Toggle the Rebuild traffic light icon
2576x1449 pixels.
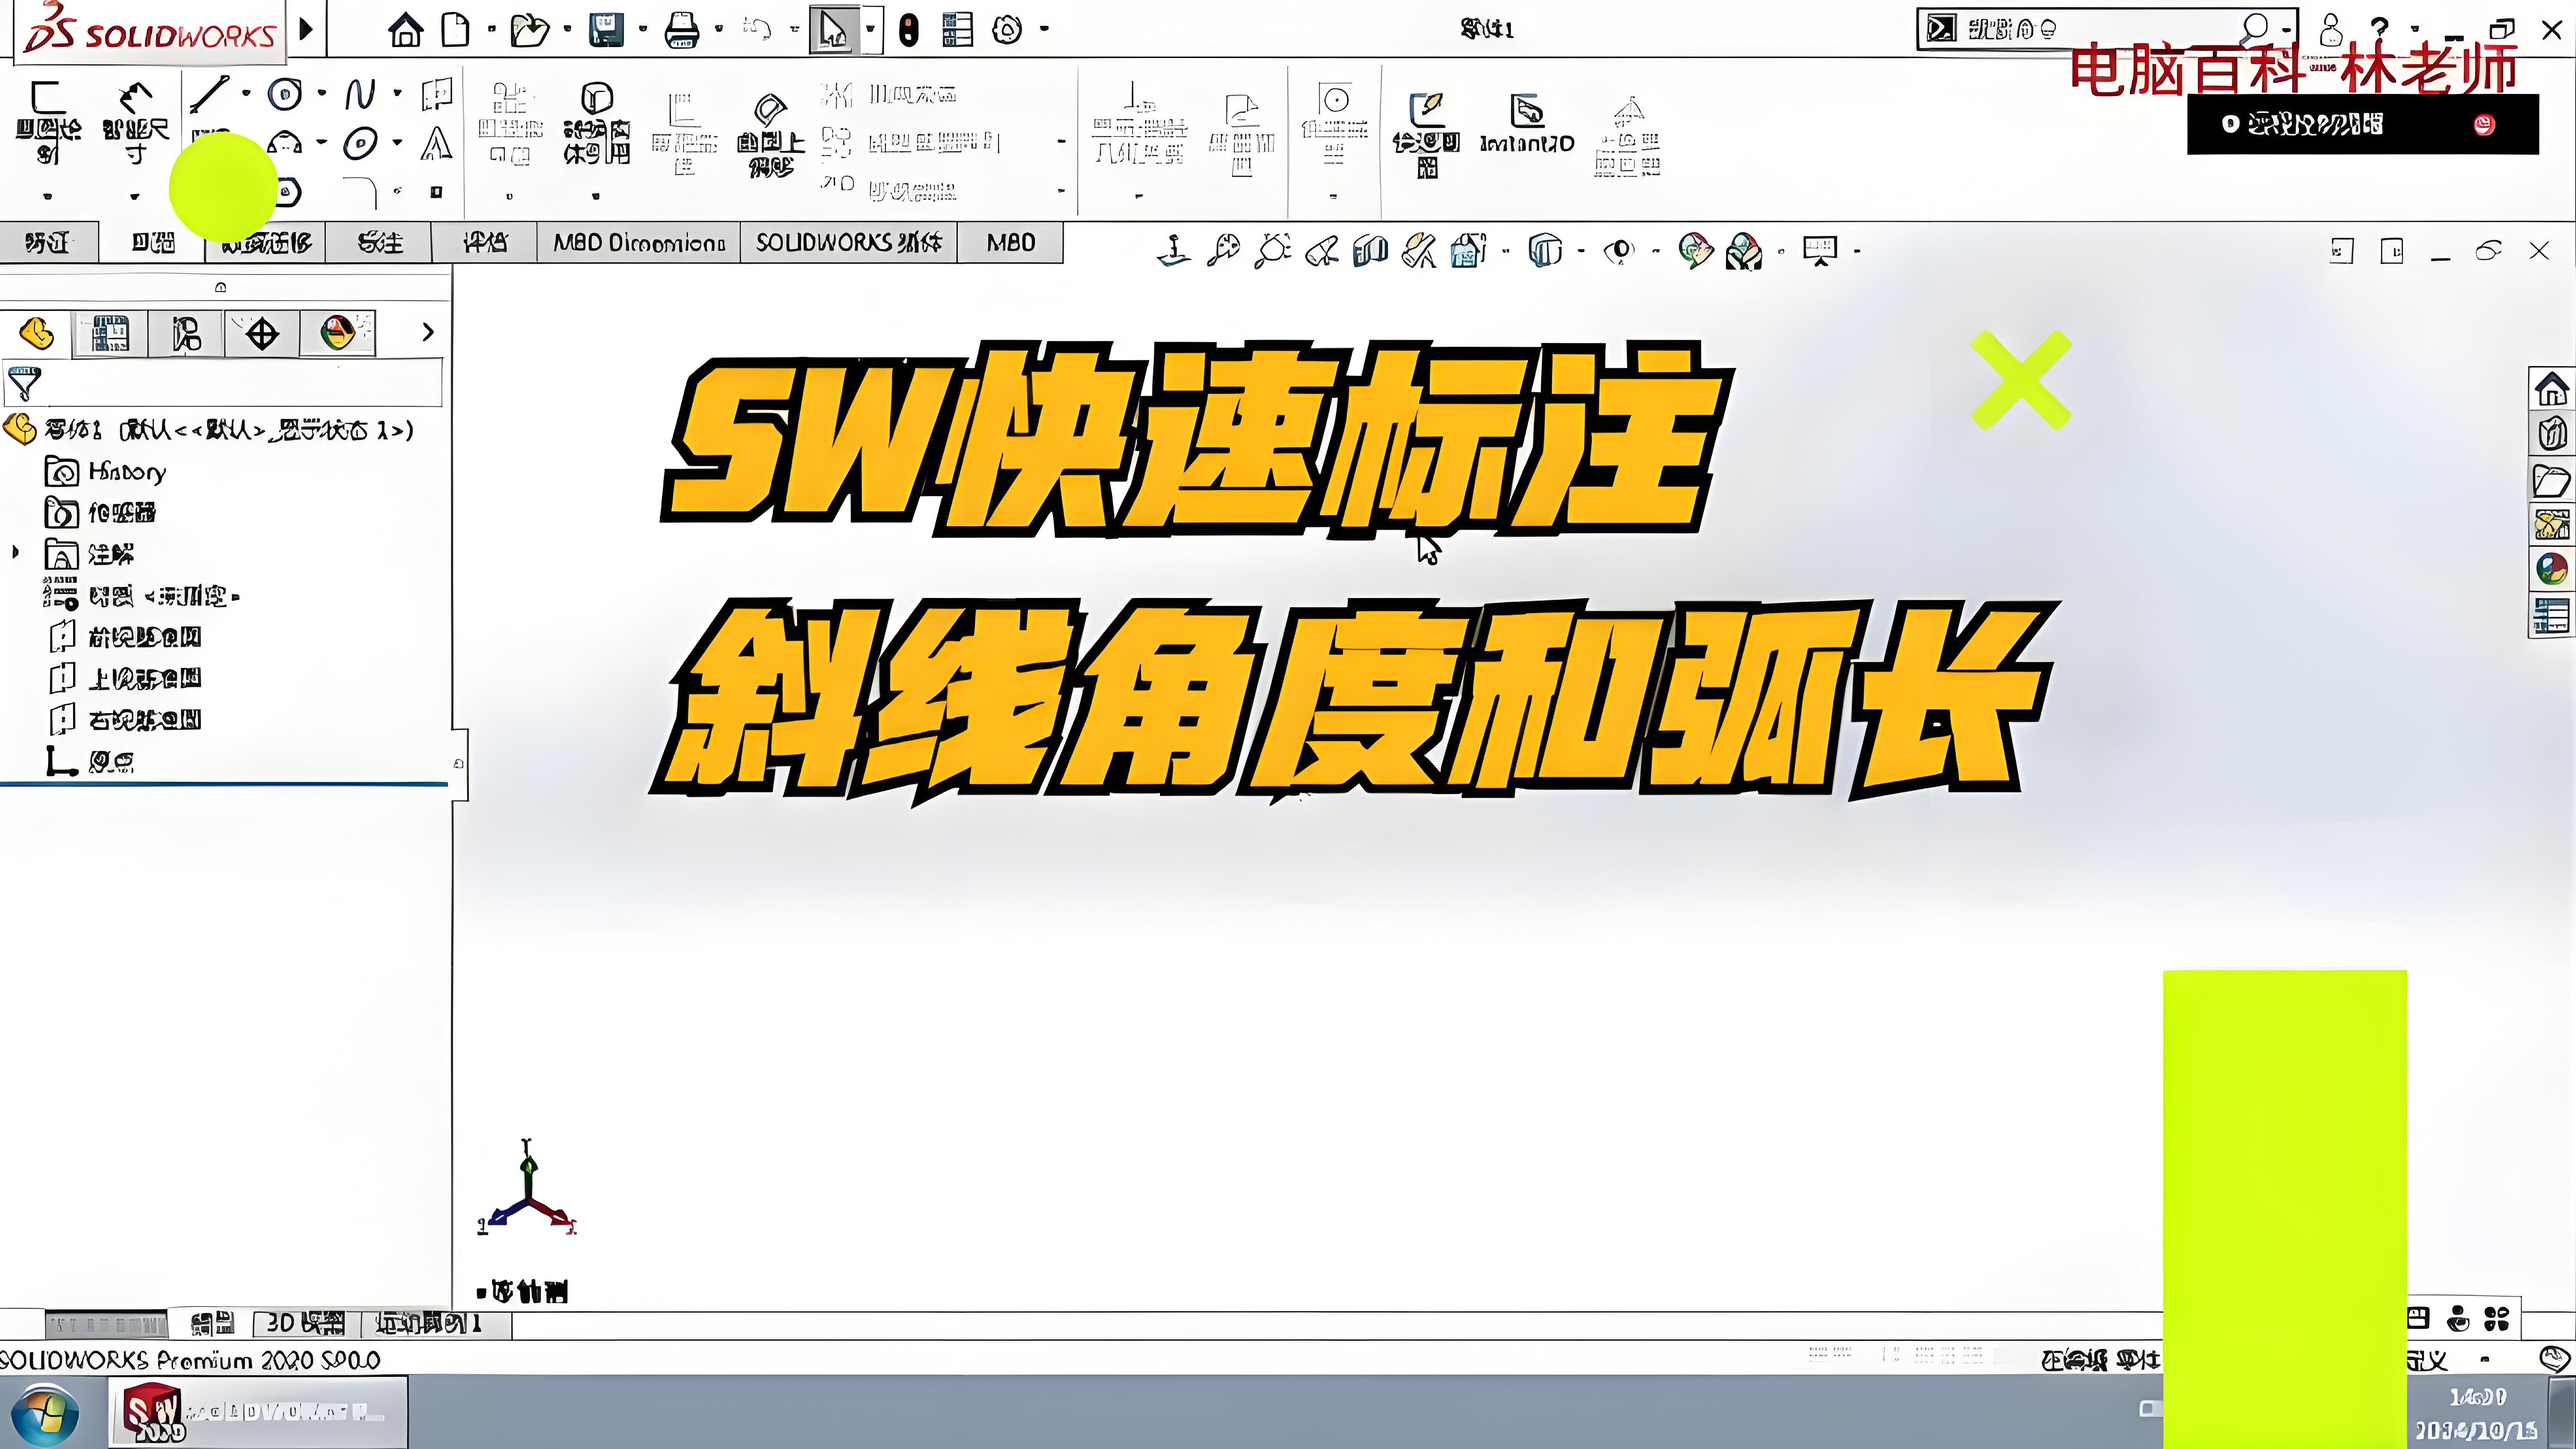908,30
